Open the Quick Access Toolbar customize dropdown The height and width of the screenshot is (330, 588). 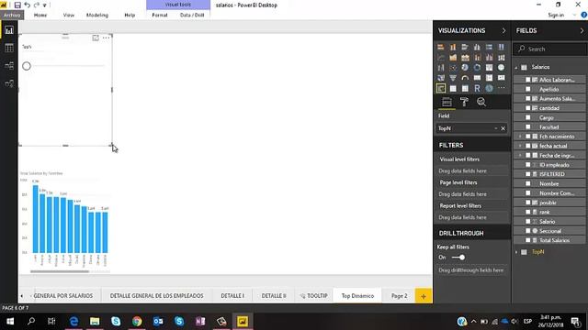(x=45, y=5)
